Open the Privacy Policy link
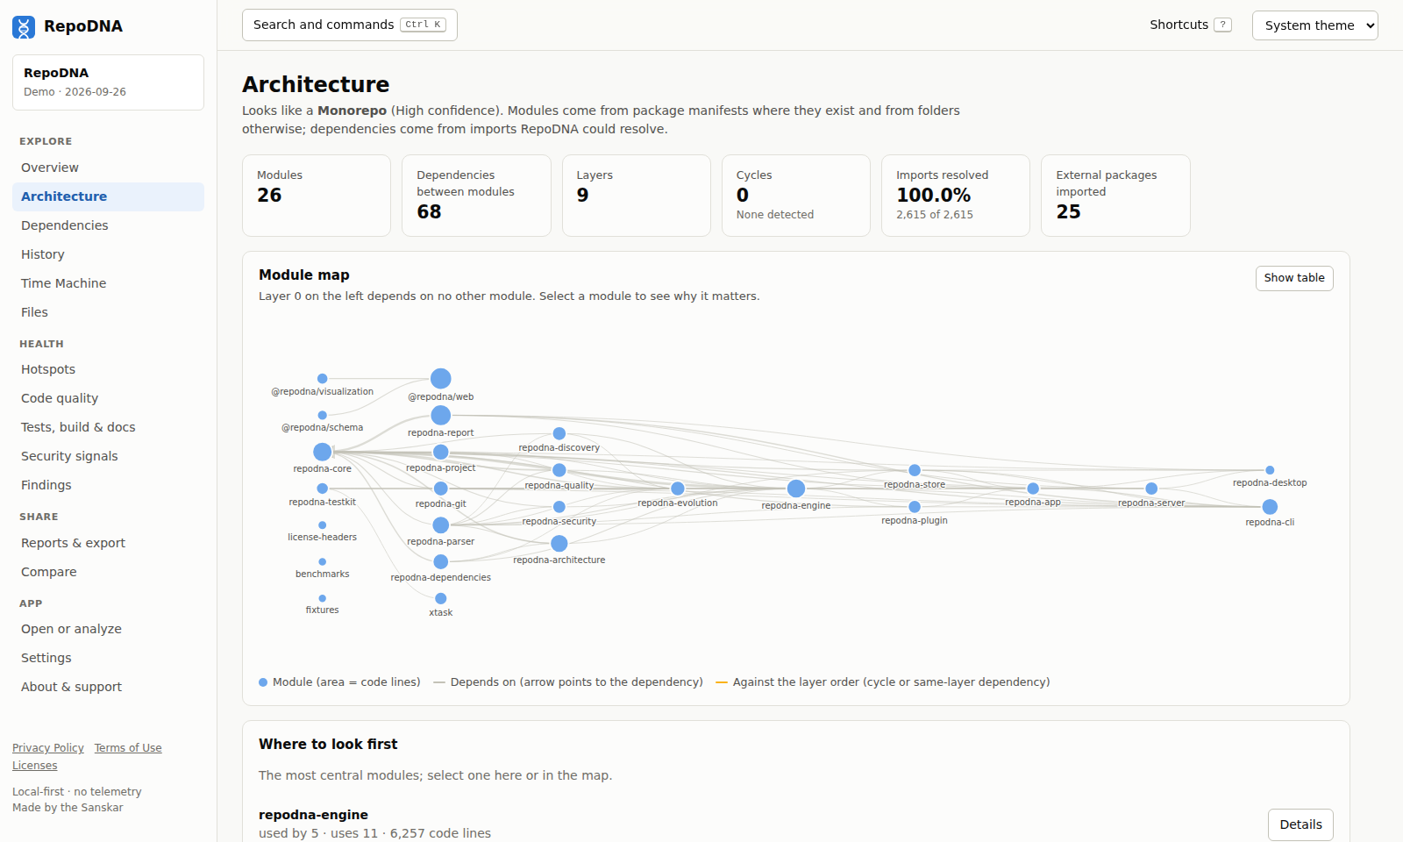1403x842 pixels. [x=48, y=748]
